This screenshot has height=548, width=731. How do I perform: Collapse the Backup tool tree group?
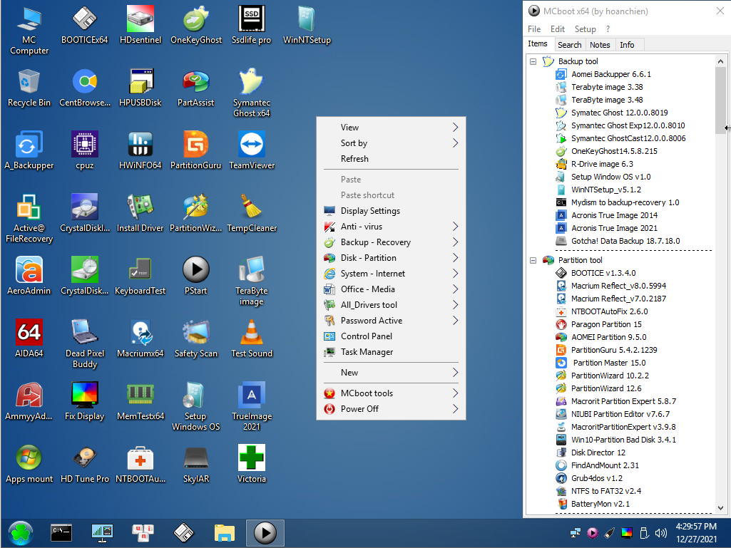pyautogui.click(x=533, y=61)
